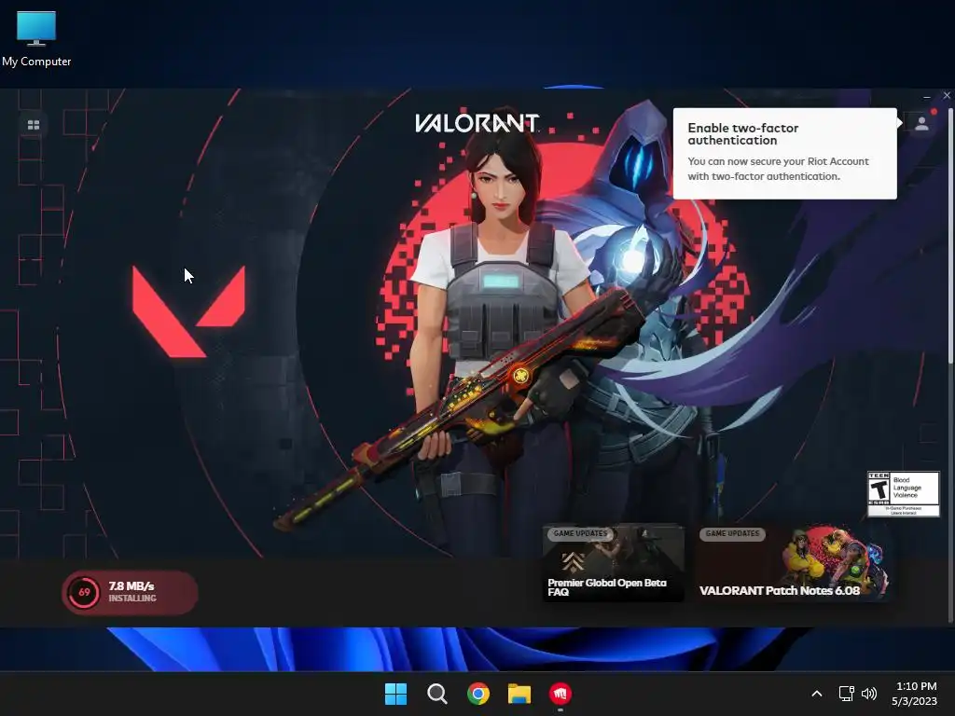
Task: Open the network status tray icon
Action: (846, 694)
